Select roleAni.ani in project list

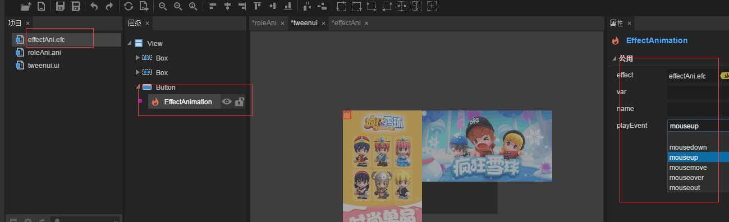tap(66, 53)
